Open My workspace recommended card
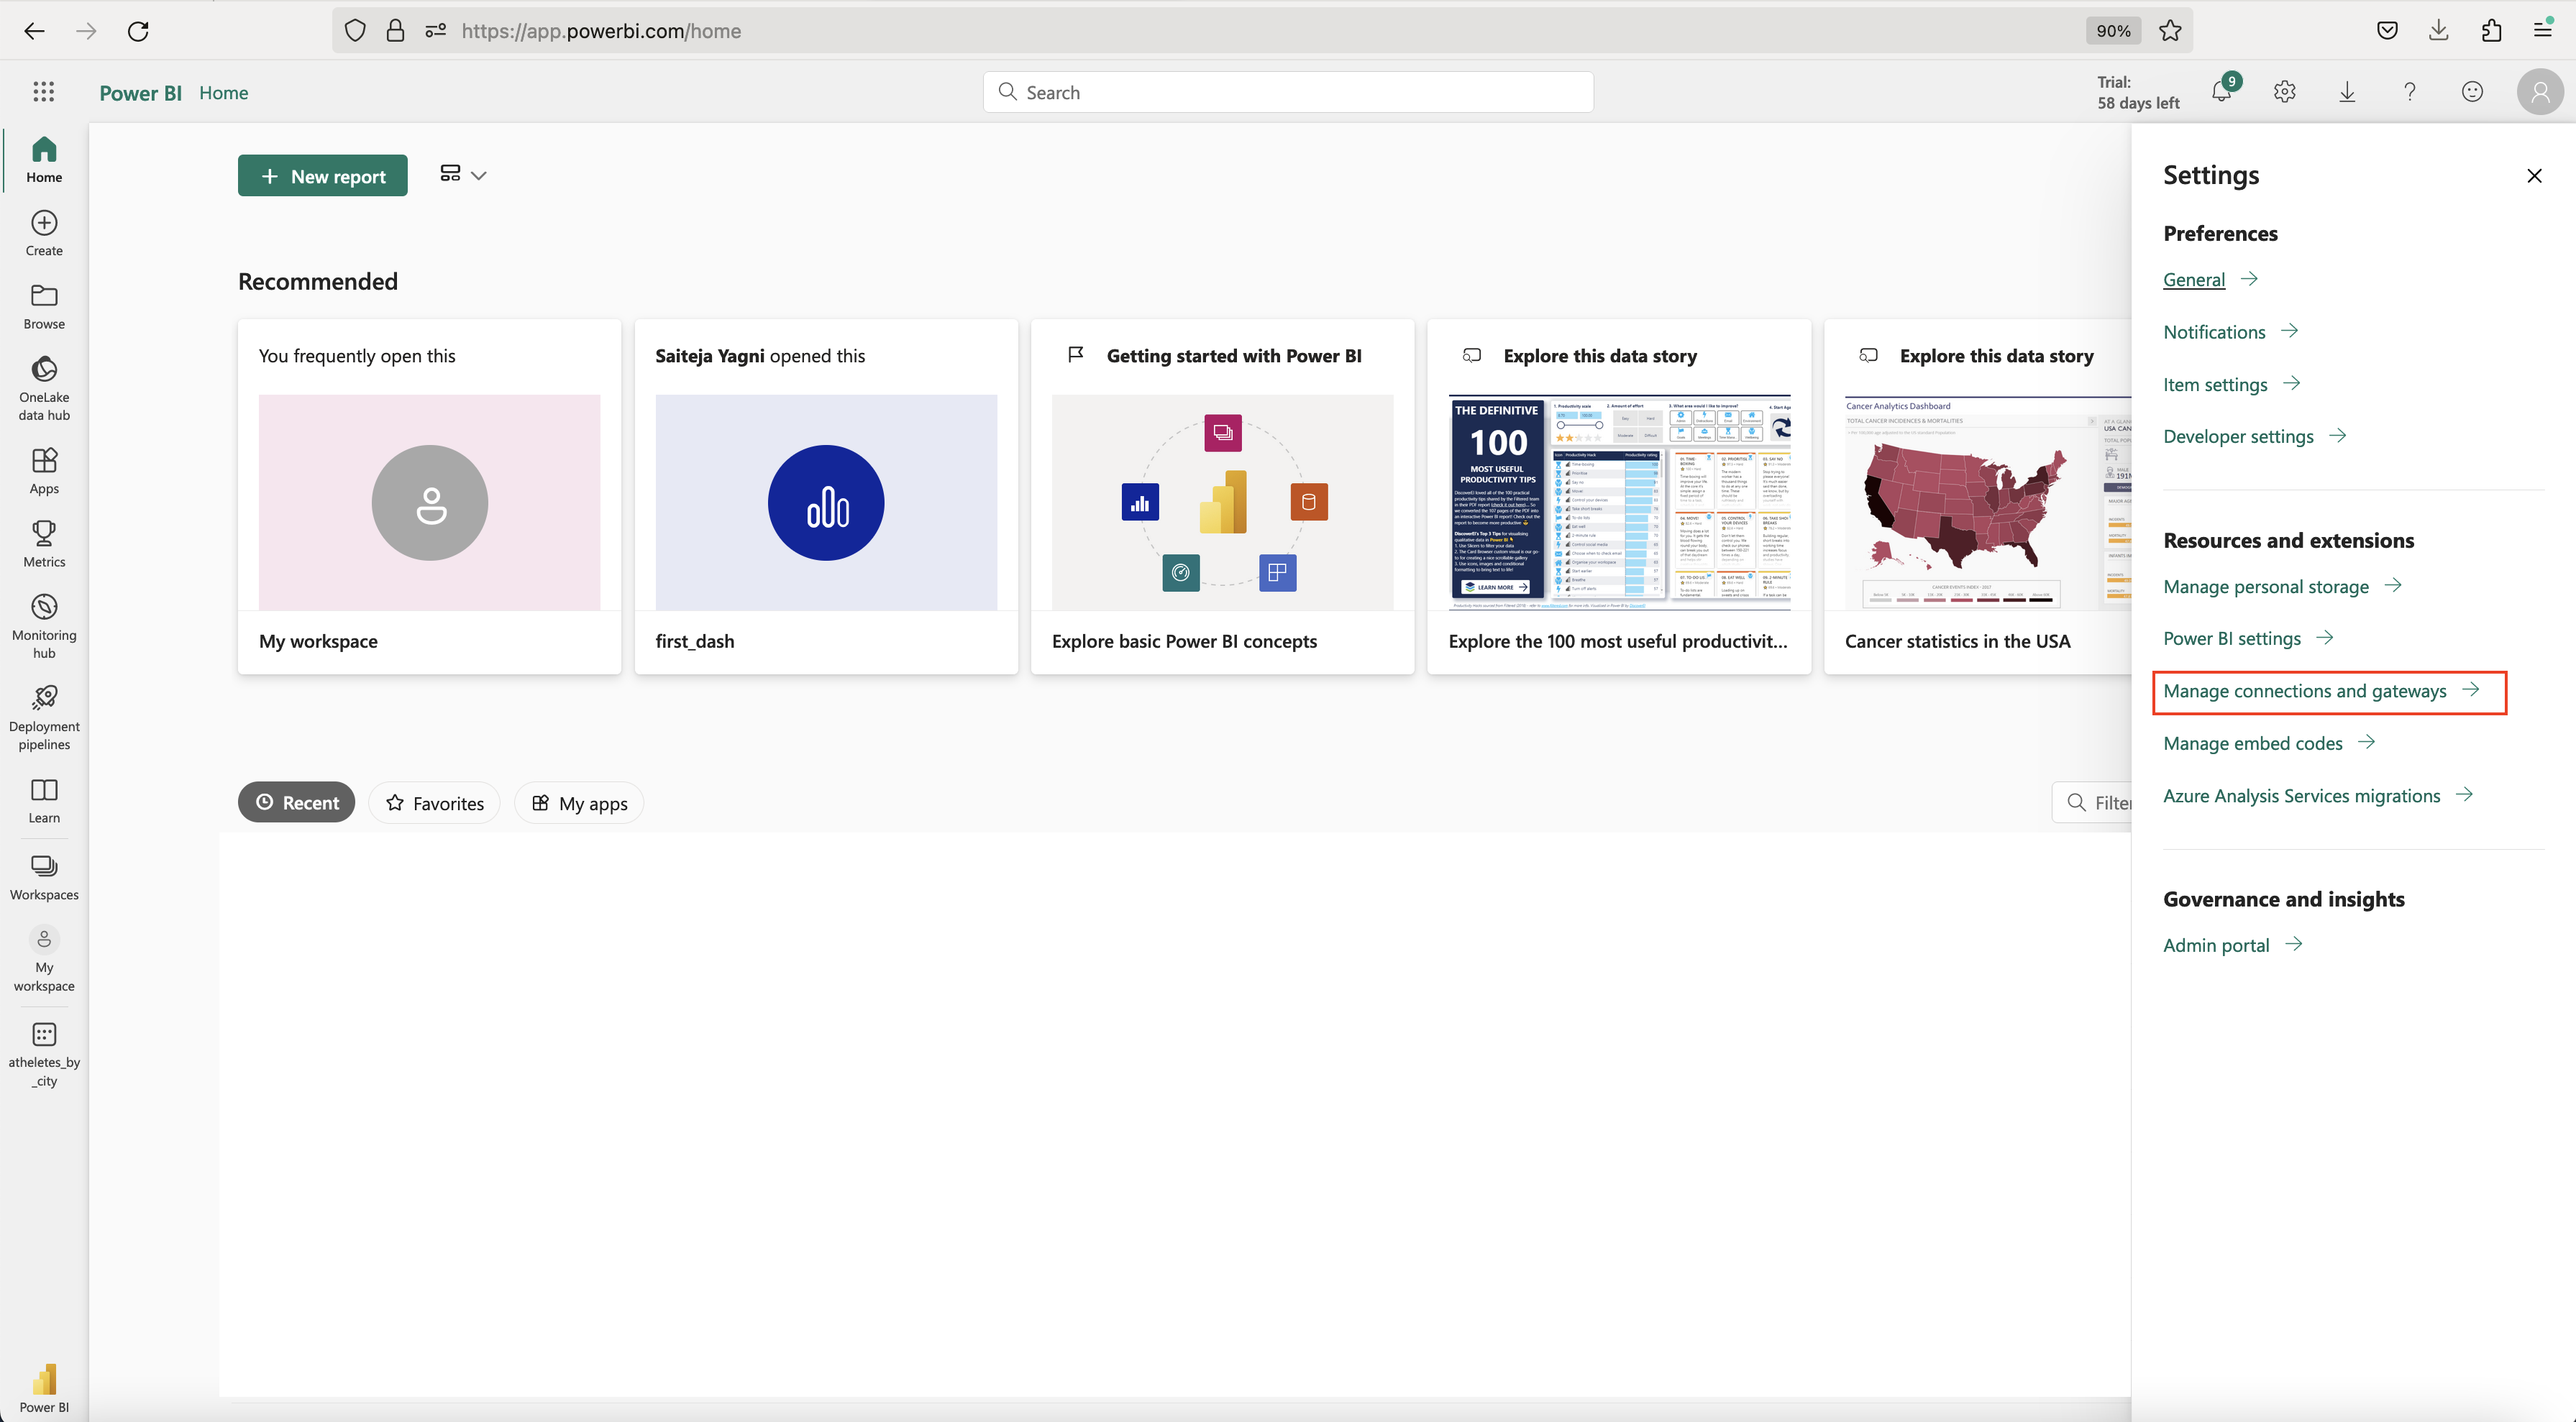The height and width of the screenshot is (1422, 2576). [429, 497]
